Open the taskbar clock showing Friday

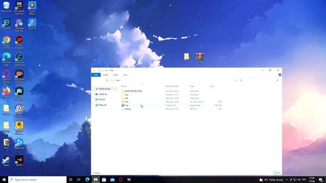tap(312, 179)
